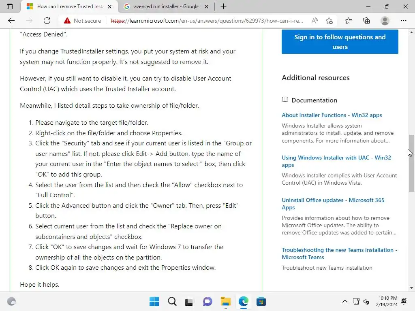This screenshot has height=311, width=415.
Task: Click the Documentation book icon
Action: click(285, 100)
